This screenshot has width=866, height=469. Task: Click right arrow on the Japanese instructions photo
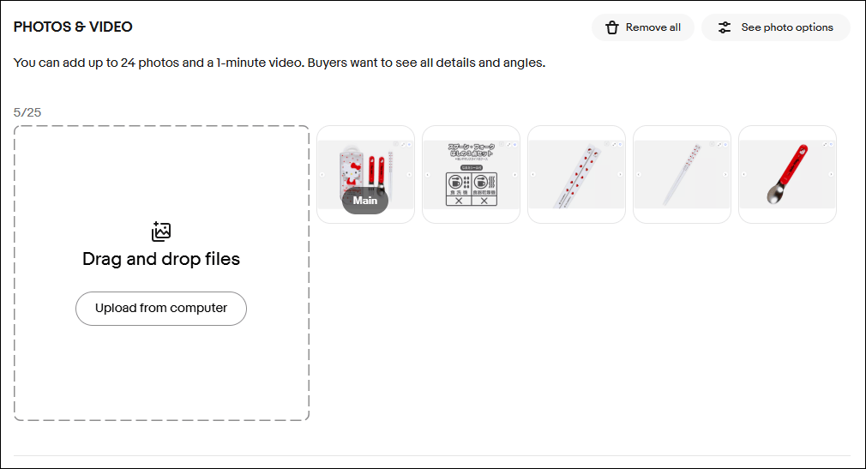(x=514, y=174)
